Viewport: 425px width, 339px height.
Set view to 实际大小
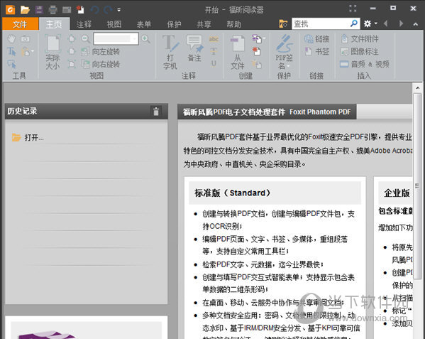(x=53, y=52)
